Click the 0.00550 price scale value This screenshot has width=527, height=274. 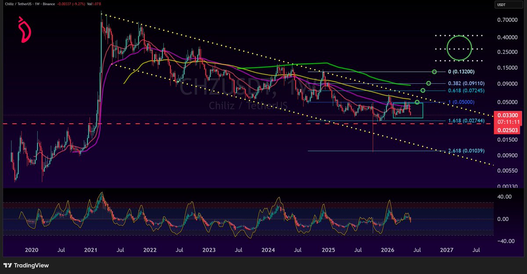coord(506,171)
